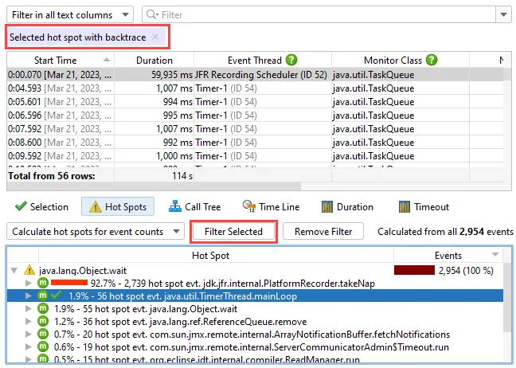Click method icon of PlatformRecorder.takeNap row
This screenshot has width=516, height=368.
coord(43,283)
